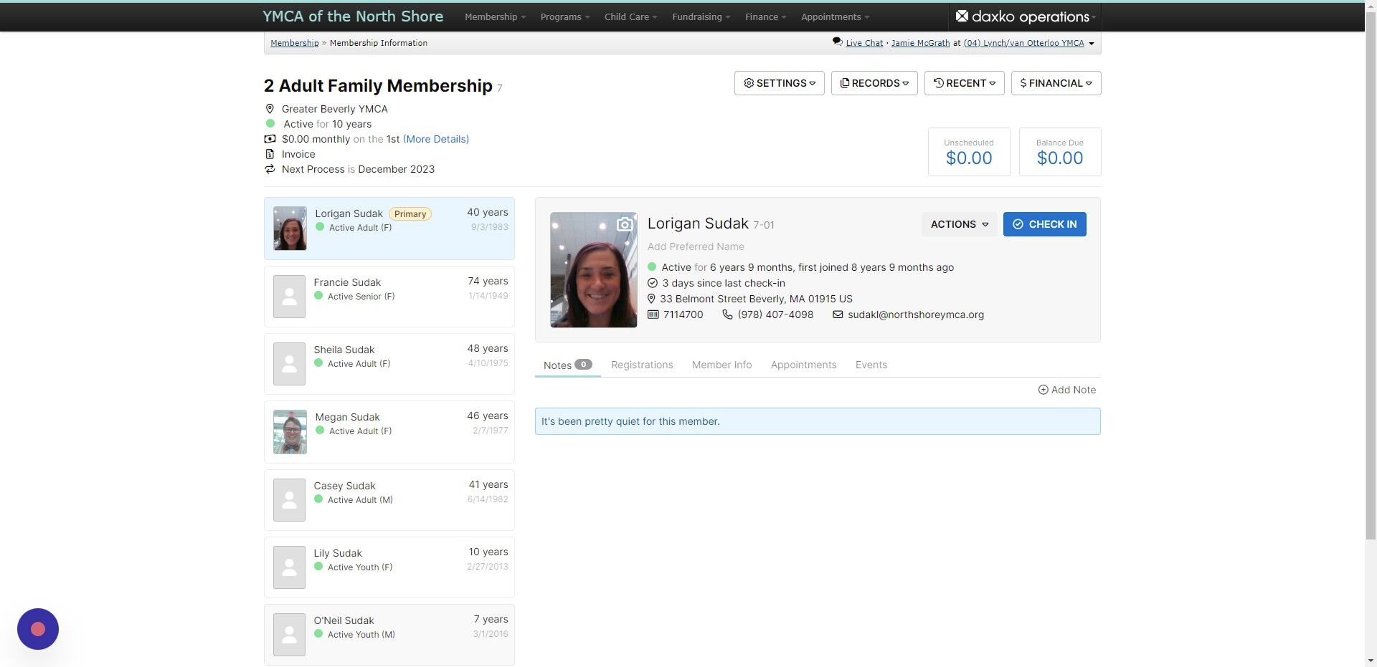Click the Live Chat speech bubble icon
The width and height of the screenshot is (1377, 667).
(x=837, y=42)
